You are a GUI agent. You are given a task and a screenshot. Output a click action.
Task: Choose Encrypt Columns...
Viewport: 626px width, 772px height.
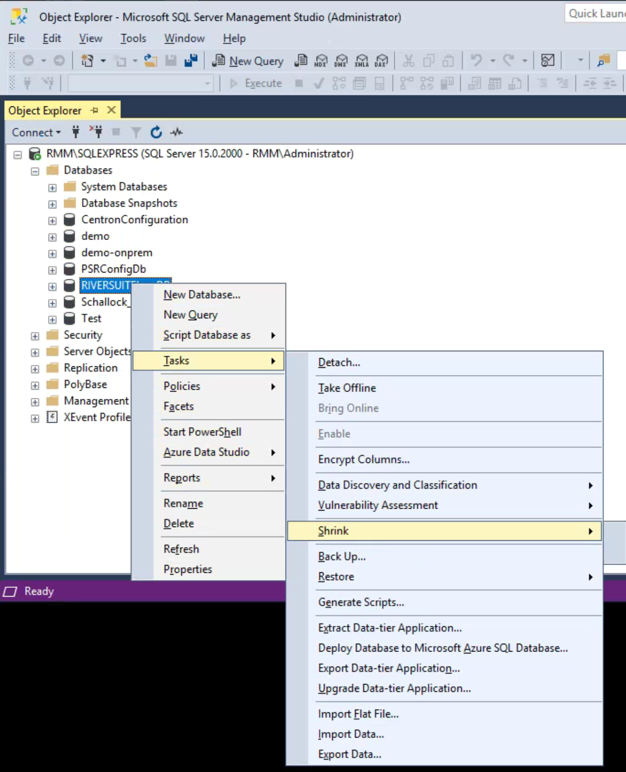(x=444, y=460)
